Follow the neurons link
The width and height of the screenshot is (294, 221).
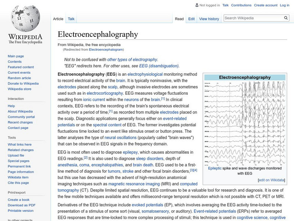(132, 99)
